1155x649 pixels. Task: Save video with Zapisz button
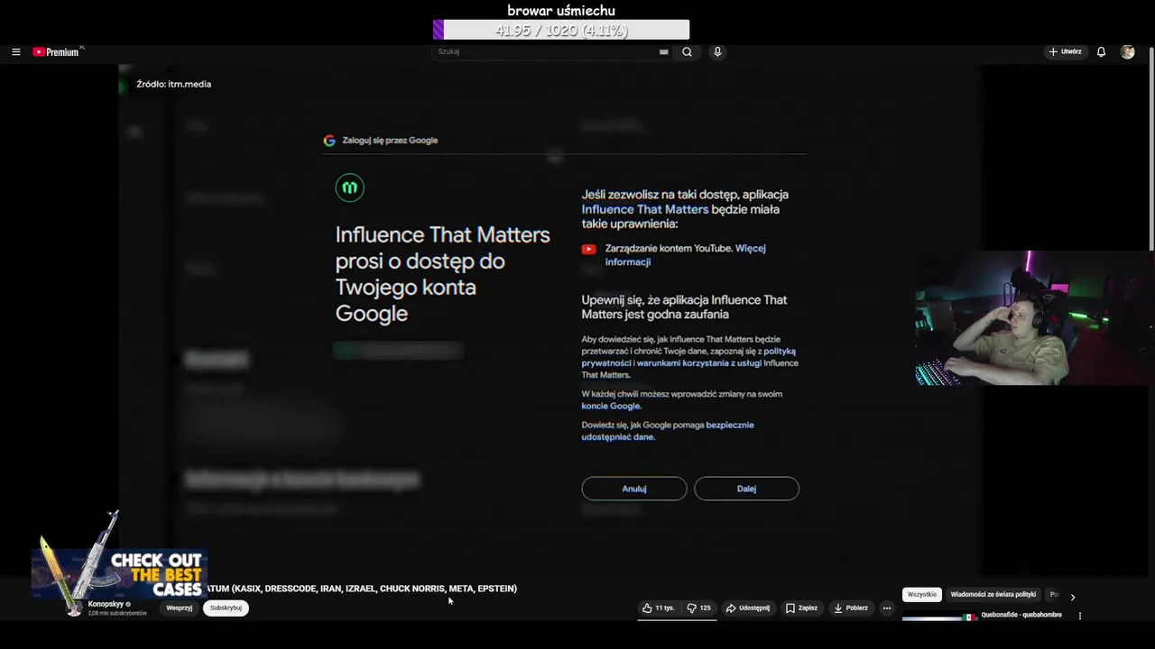pos(801,608)
